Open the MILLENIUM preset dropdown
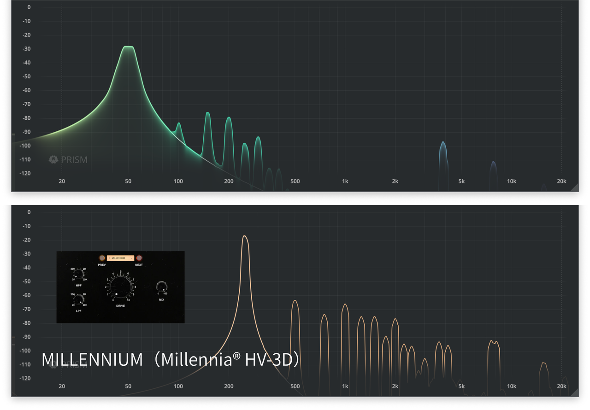The height and width of the screenshot is (410, 590). coord(120,258)
